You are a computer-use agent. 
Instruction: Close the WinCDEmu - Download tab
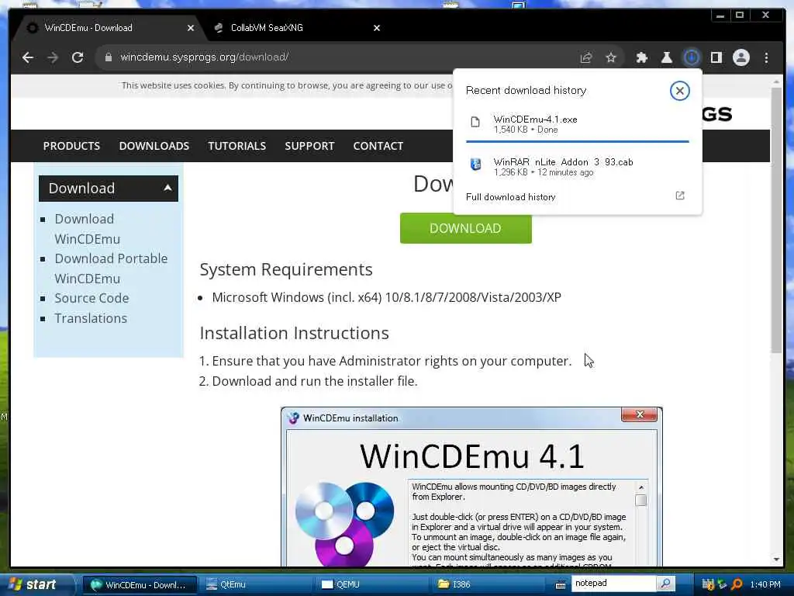[191, 28]
